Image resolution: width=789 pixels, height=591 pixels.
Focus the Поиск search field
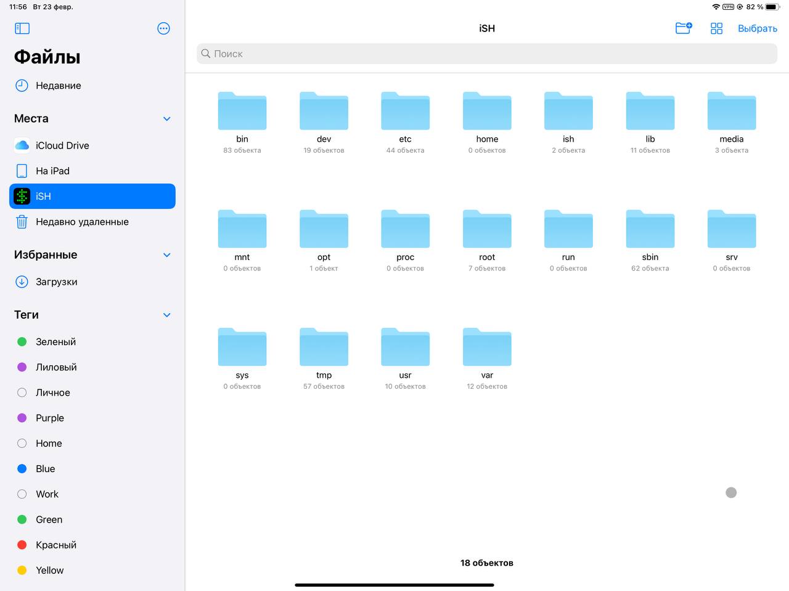point(487,54)
